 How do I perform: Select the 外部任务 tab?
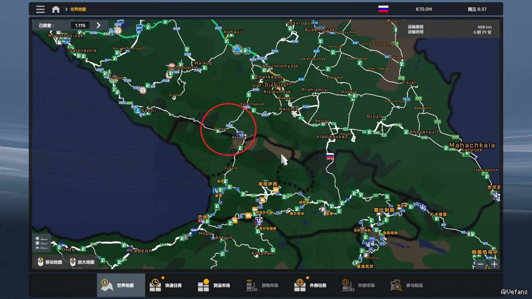314,285
